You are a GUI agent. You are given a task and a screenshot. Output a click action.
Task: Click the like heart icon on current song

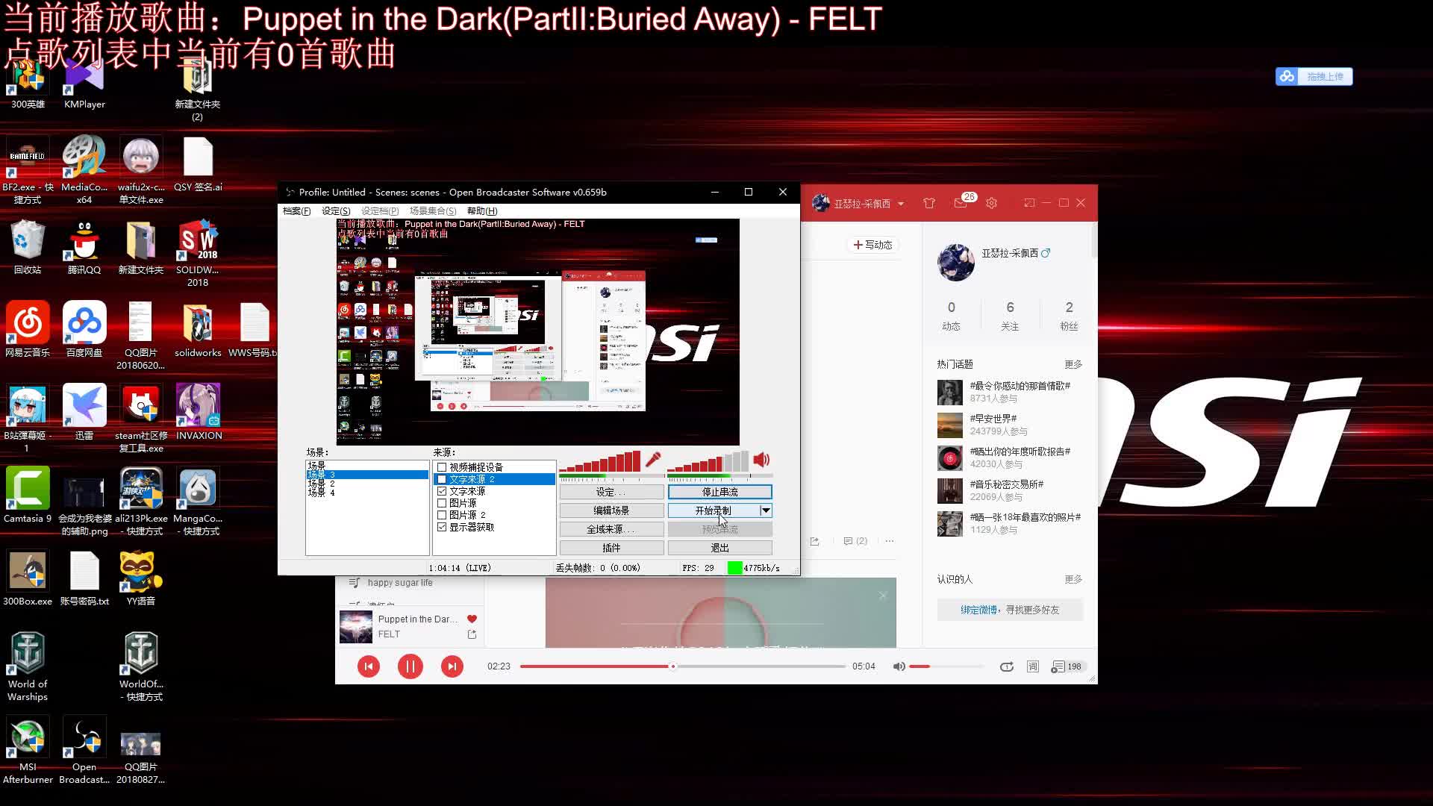click(x=472, y=619)
